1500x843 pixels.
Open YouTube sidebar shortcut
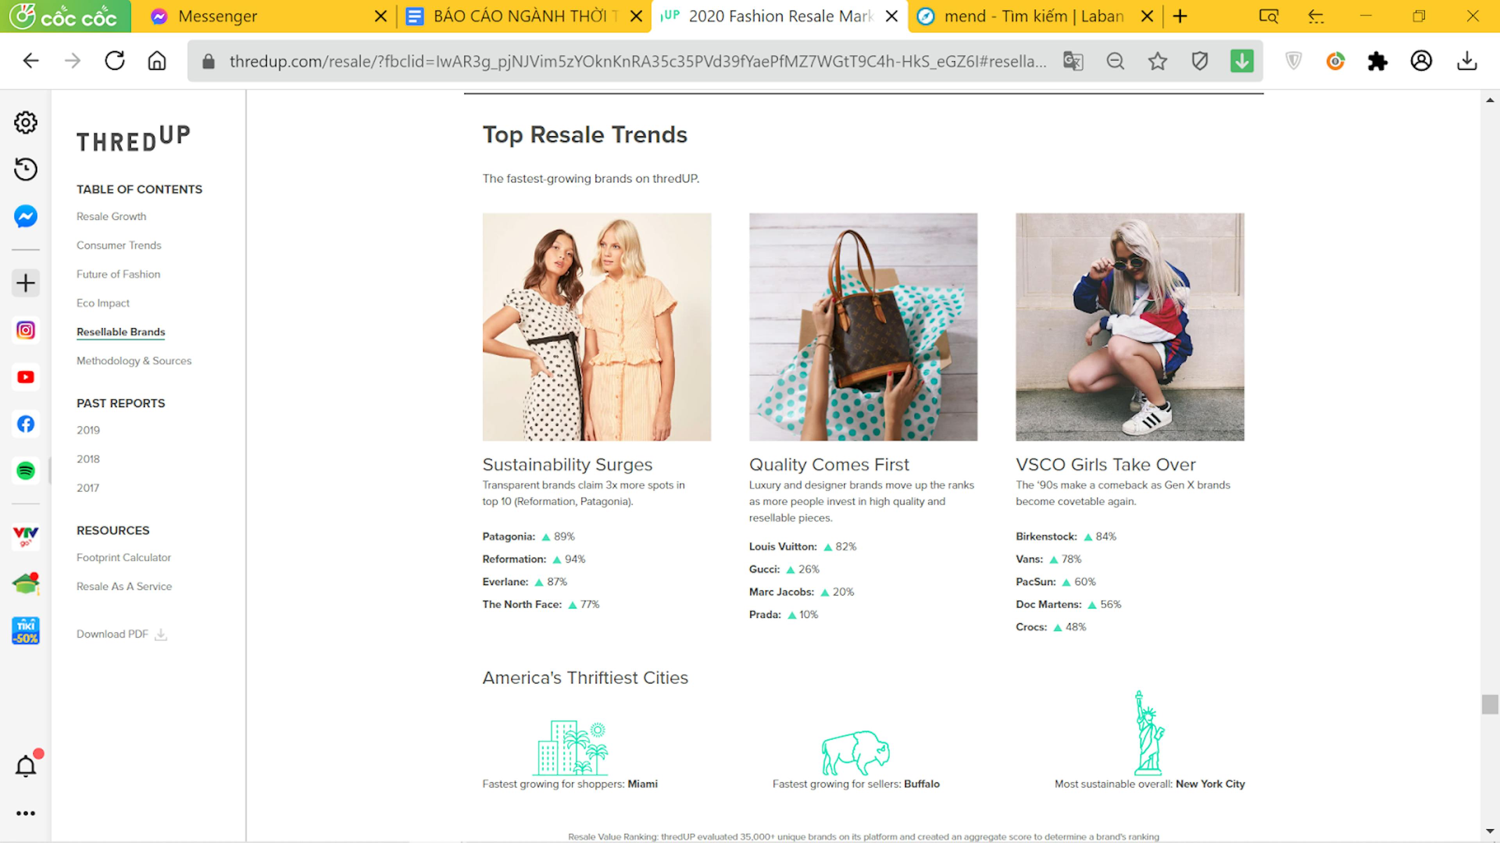click(x=26, y=377)
